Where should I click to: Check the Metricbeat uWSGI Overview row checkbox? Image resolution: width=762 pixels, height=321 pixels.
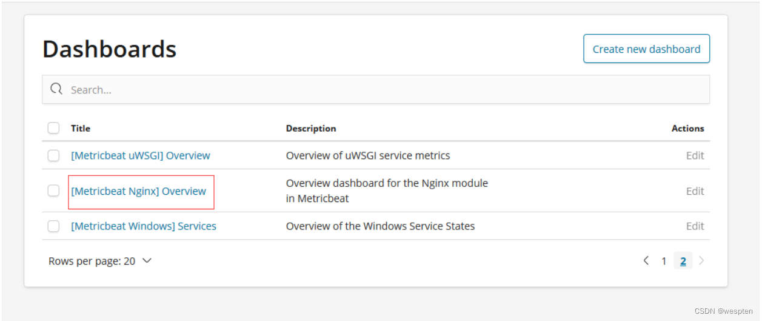[53, 155]
